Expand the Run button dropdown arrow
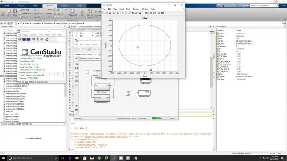 (x=83, y=17)
